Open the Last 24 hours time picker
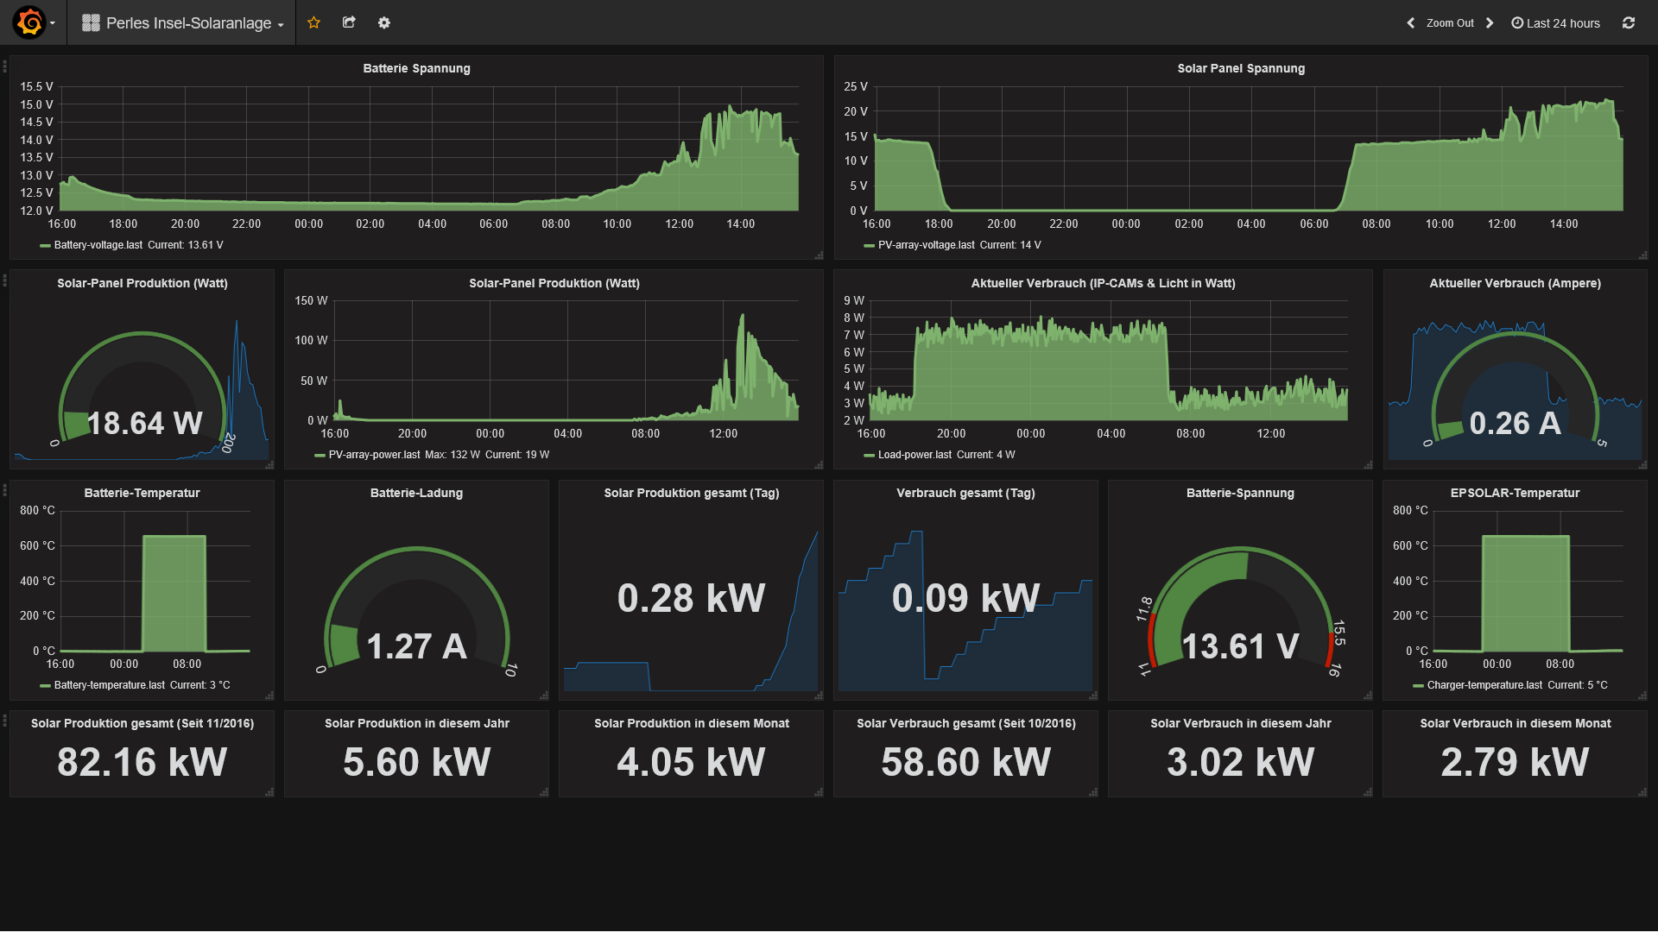 pyautogui.click(x=1555, y=23)
